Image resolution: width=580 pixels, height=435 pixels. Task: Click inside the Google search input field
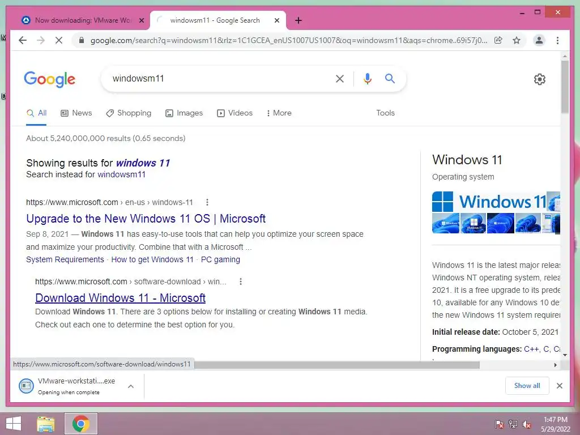click(x=218, y=78)
